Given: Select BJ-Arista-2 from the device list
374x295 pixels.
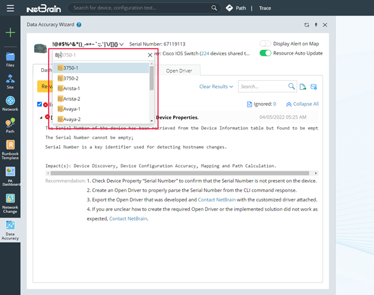Looking at the screenshot, I should [x=101, y=99].
